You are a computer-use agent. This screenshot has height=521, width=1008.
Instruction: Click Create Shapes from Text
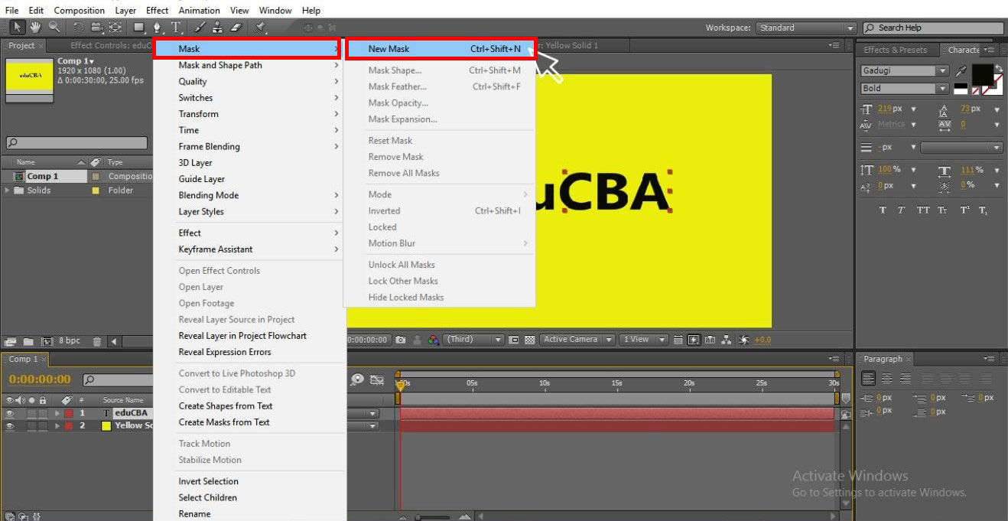point(226,406)
